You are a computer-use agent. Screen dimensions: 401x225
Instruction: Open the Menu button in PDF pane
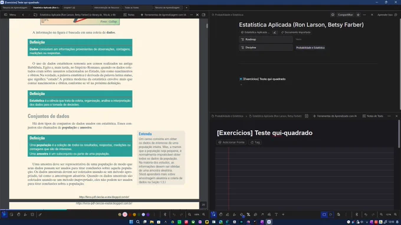[x=10, y=15]
